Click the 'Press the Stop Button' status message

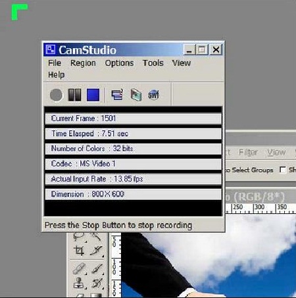(118, 226)
